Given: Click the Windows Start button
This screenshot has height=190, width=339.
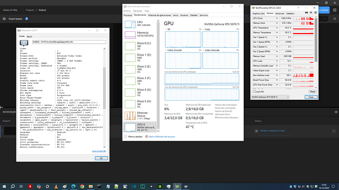Looking at the screenshot, I should click(4, 186).
